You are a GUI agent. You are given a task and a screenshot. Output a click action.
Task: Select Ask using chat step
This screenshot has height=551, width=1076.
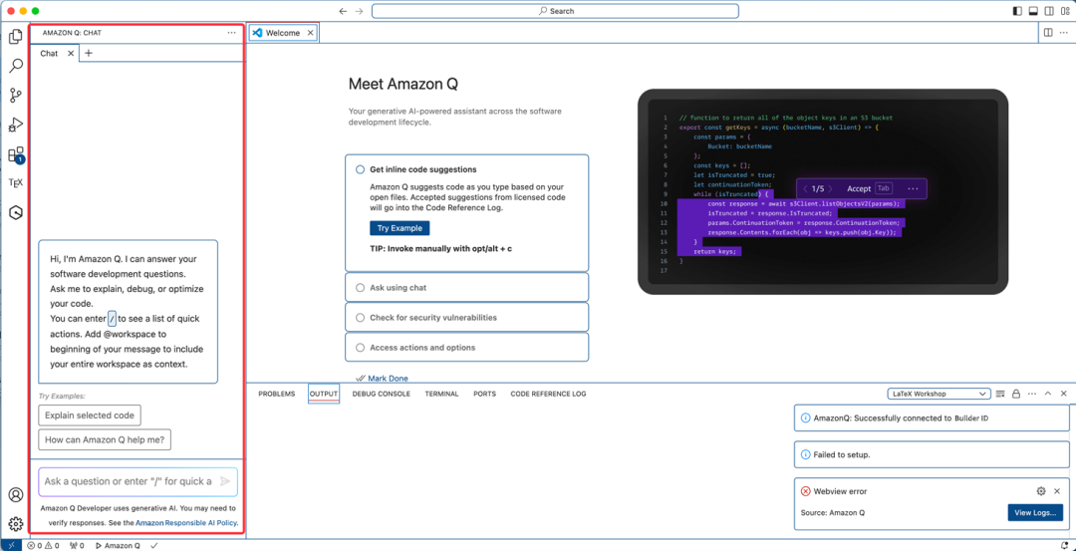point(466,288)
